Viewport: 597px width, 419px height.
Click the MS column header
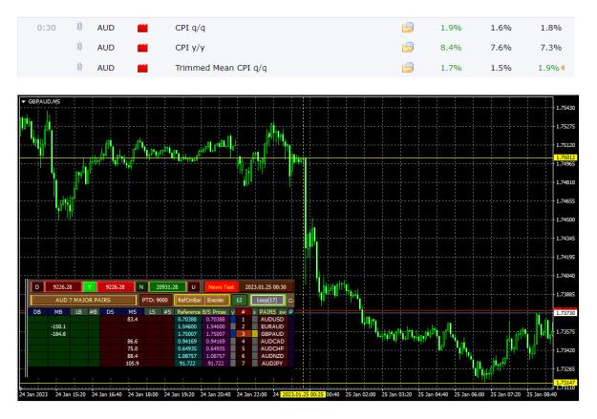click(x=132, y=312)
